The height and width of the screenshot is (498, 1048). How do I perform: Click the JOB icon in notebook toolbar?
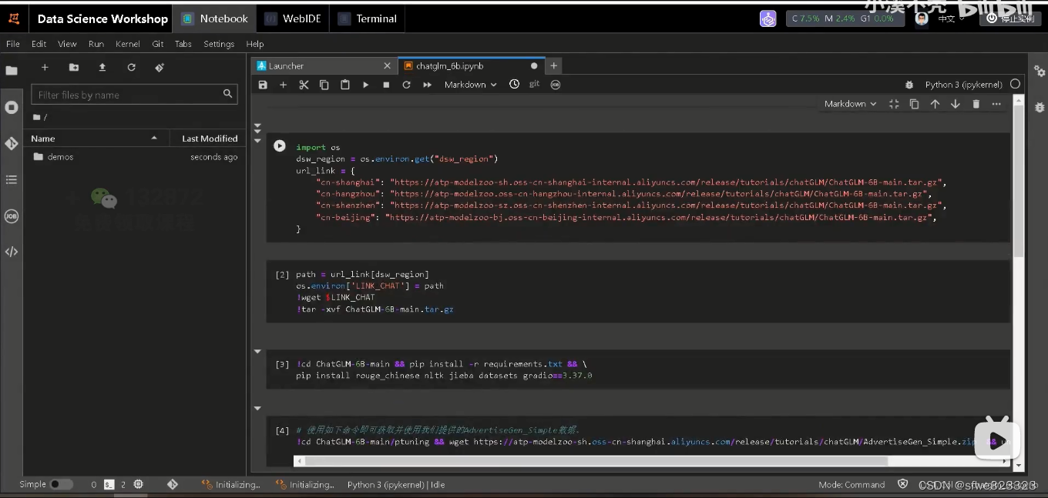pos(556,85)
